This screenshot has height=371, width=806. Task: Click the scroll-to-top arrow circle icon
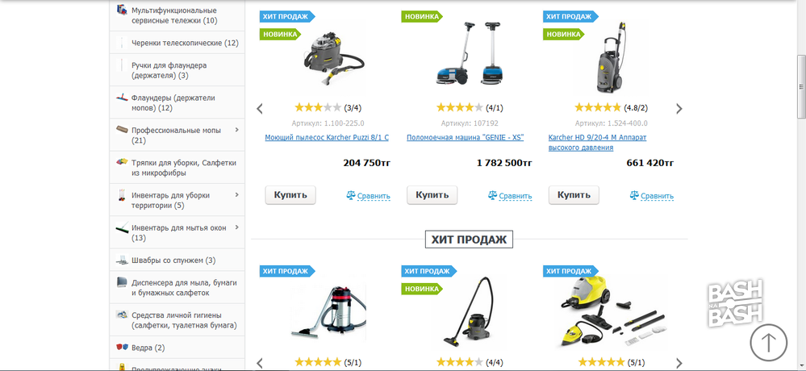(768, 342)
